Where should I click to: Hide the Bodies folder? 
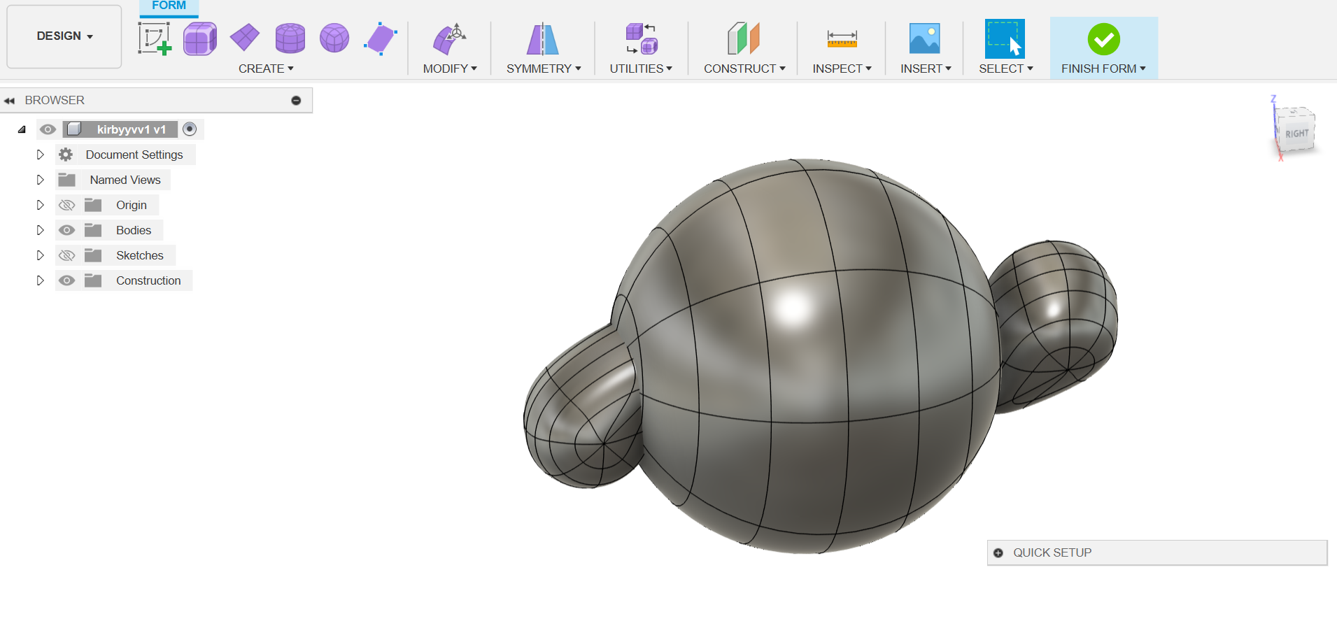point(66,230)
